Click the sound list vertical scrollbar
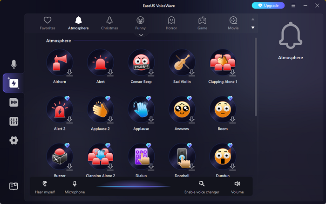Image resolution: width=326 pixels, height=204 pixels. click(256, 77)
